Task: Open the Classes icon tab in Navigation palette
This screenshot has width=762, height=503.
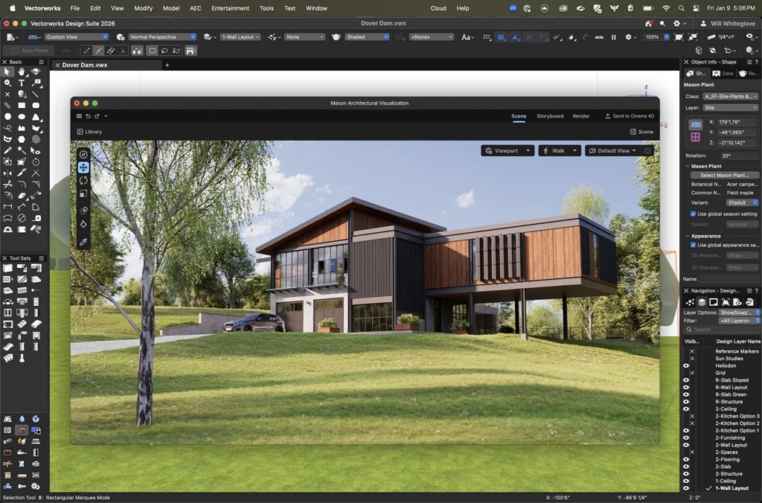Action: (x=690, y=302)
